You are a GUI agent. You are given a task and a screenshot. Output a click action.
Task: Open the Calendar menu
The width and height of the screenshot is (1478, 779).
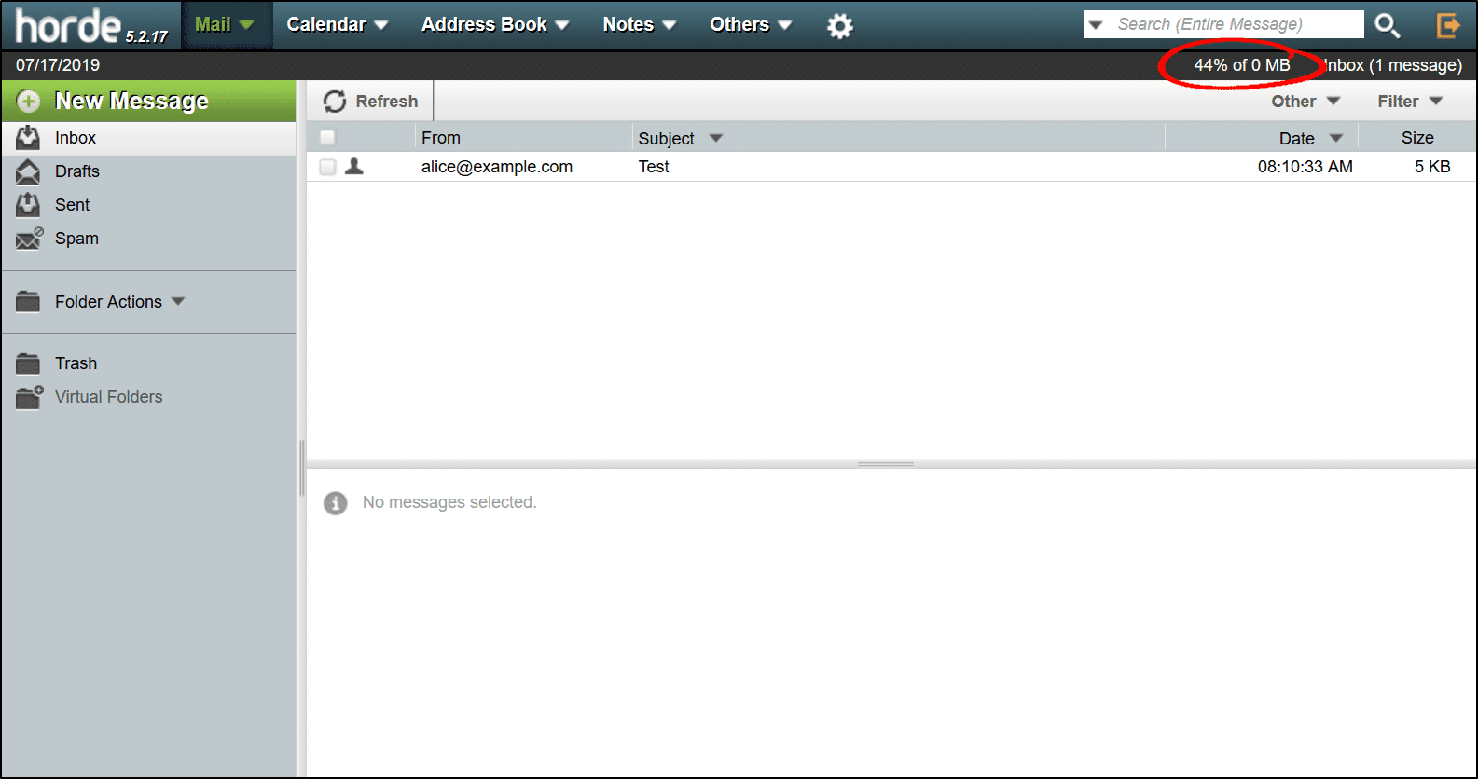(337, 25)
